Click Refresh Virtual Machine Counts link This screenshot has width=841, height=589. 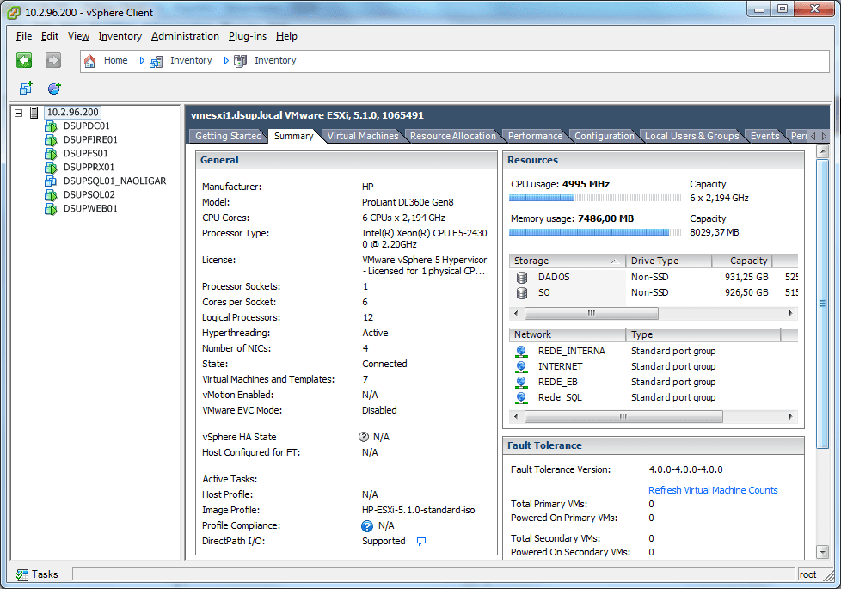click(713, 490)
